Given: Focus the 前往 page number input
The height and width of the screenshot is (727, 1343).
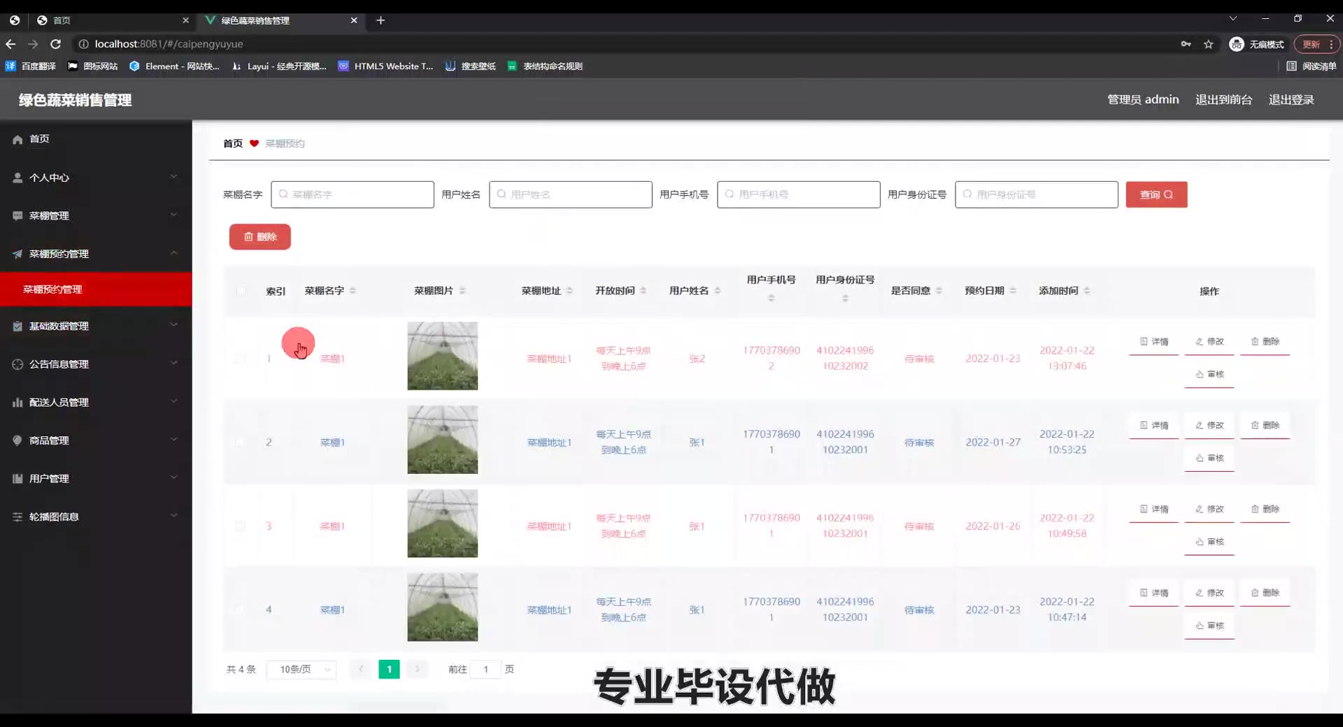Looking at the screenshot, I should (x=486, y=670).
